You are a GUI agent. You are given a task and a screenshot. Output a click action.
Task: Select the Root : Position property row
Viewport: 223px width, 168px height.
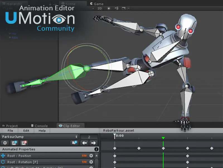[47, 156]
